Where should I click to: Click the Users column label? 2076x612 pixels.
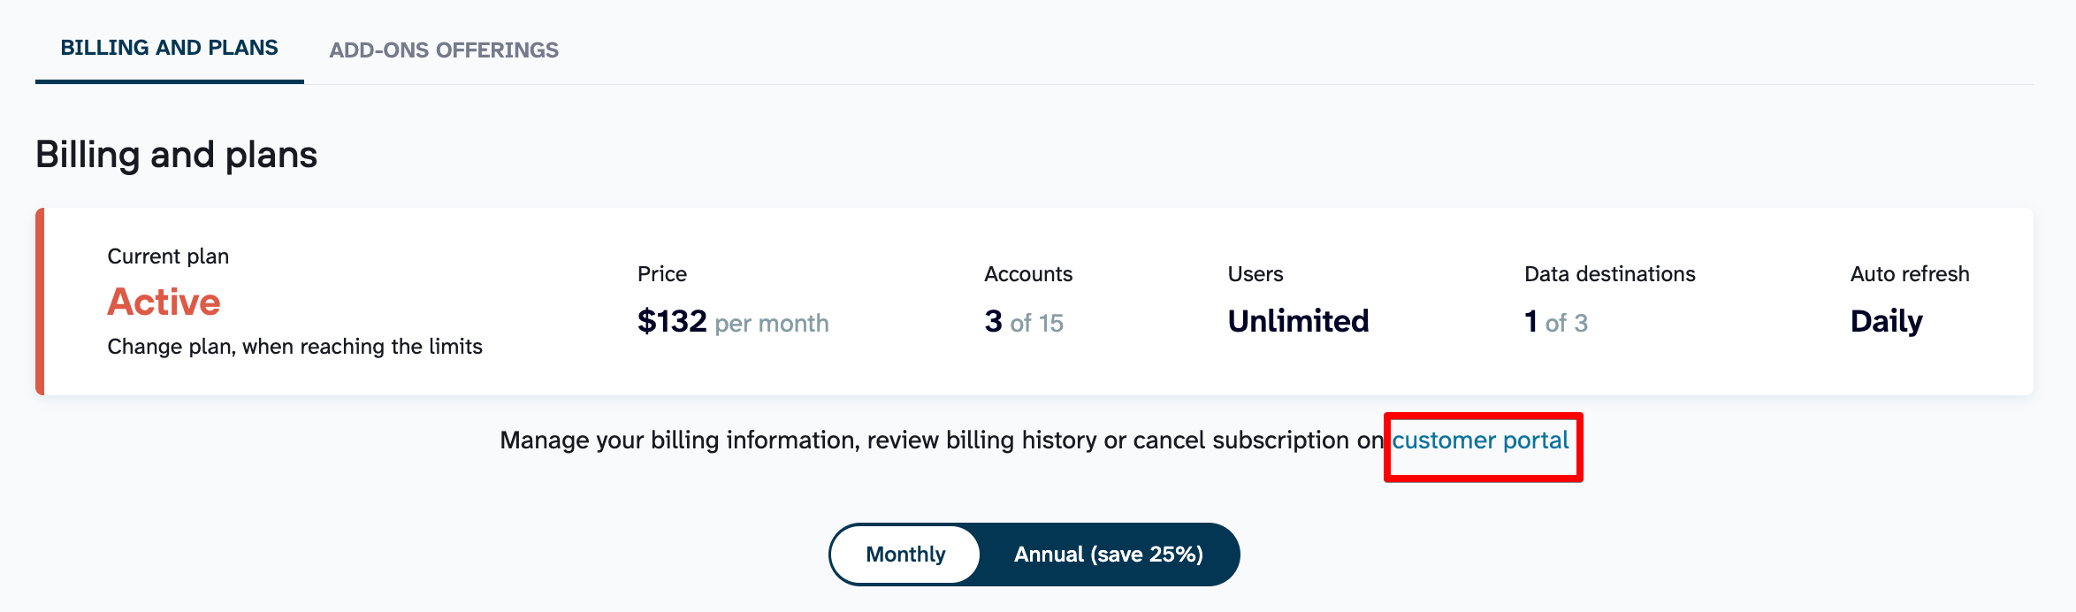[x=1255, y=274]
